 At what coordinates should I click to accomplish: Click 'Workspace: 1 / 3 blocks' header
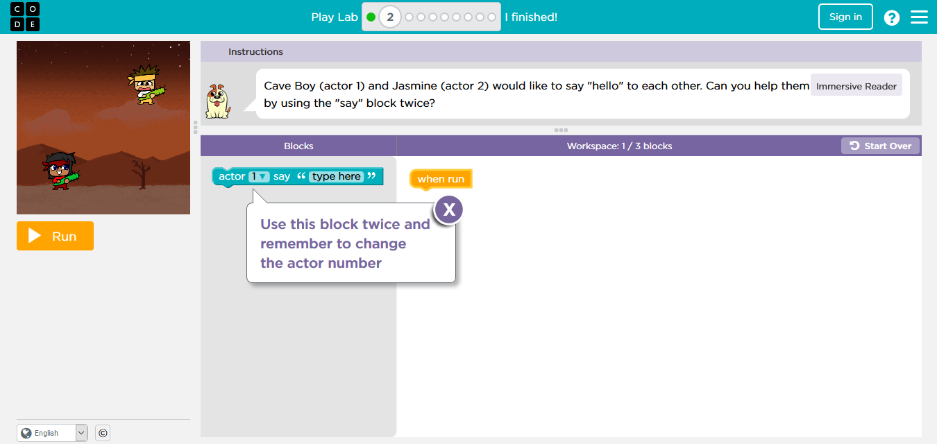click(619, 146)
